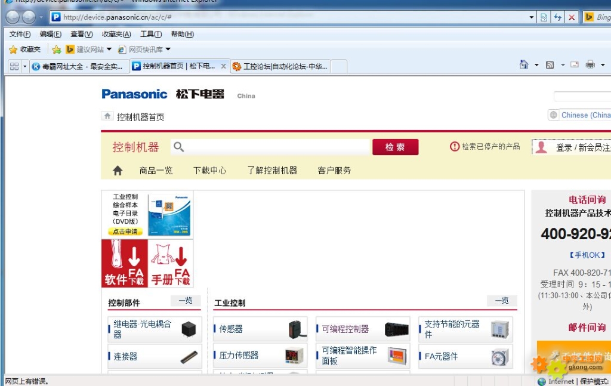
Task: Open the recent pages dropdown next to Forward
Action: pyautogui.click(x=41, y=17)
